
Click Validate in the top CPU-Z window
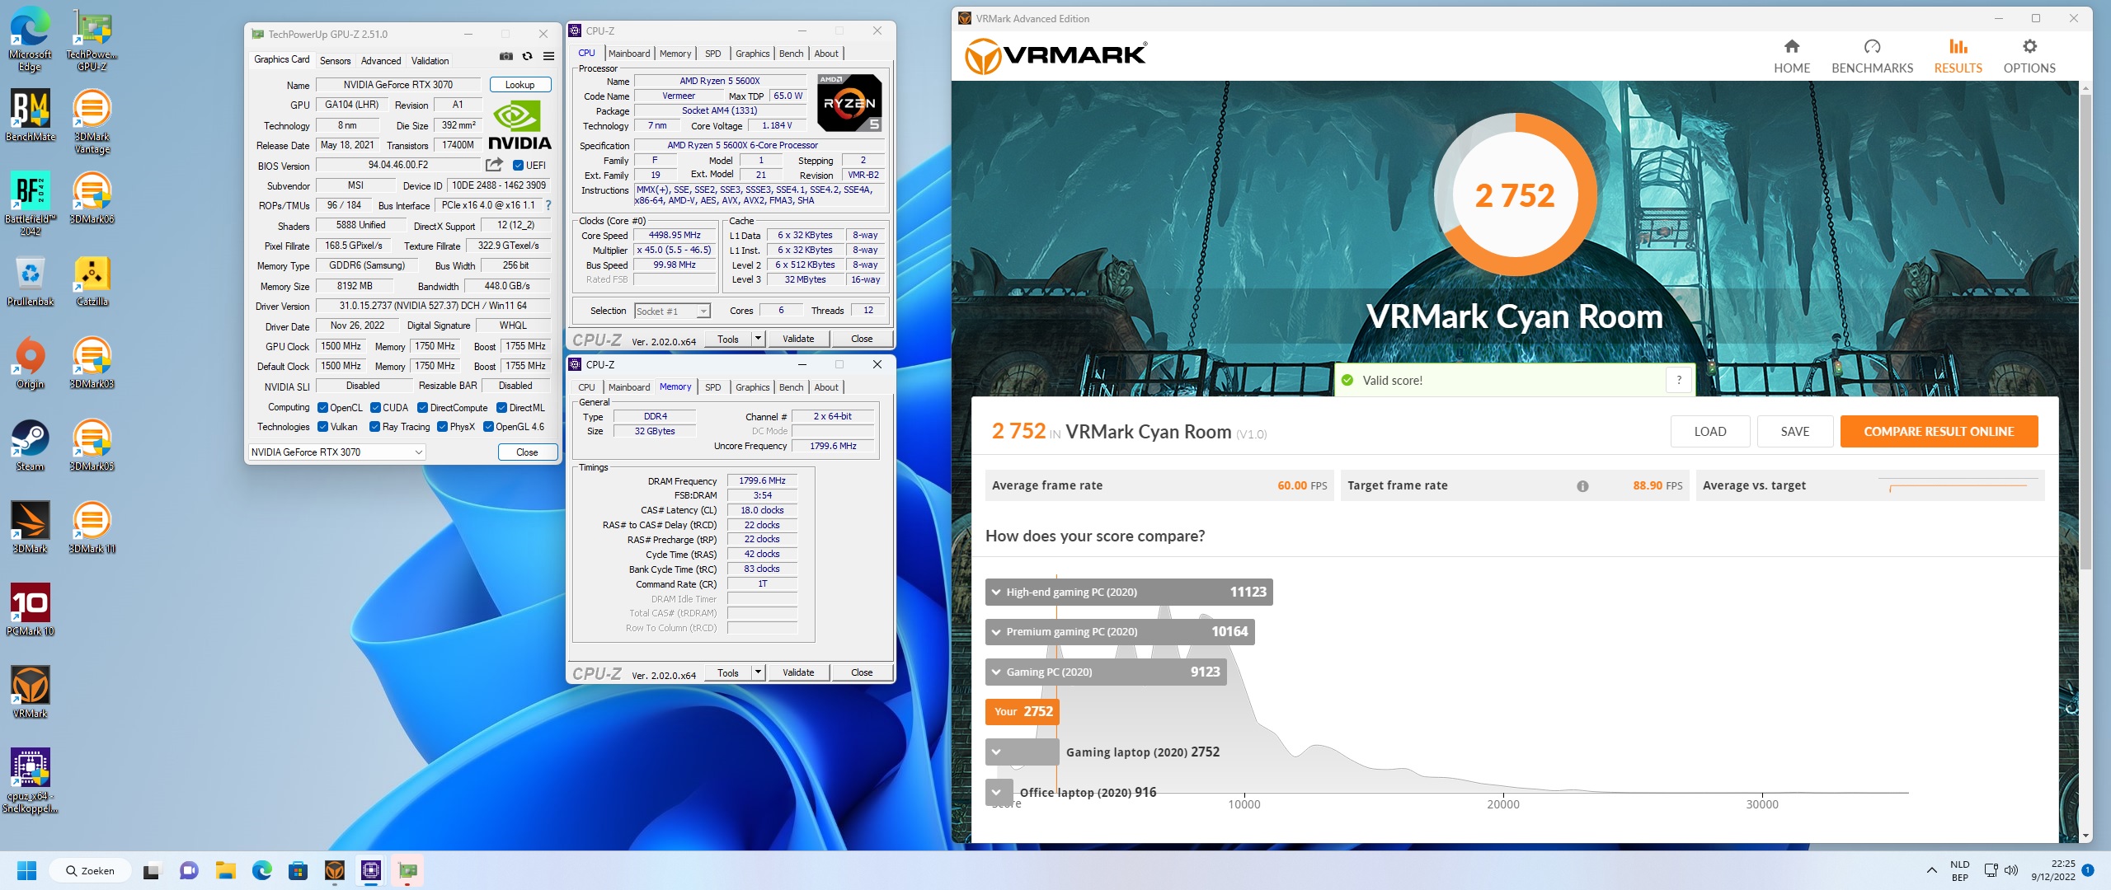[x=798, y=339]
